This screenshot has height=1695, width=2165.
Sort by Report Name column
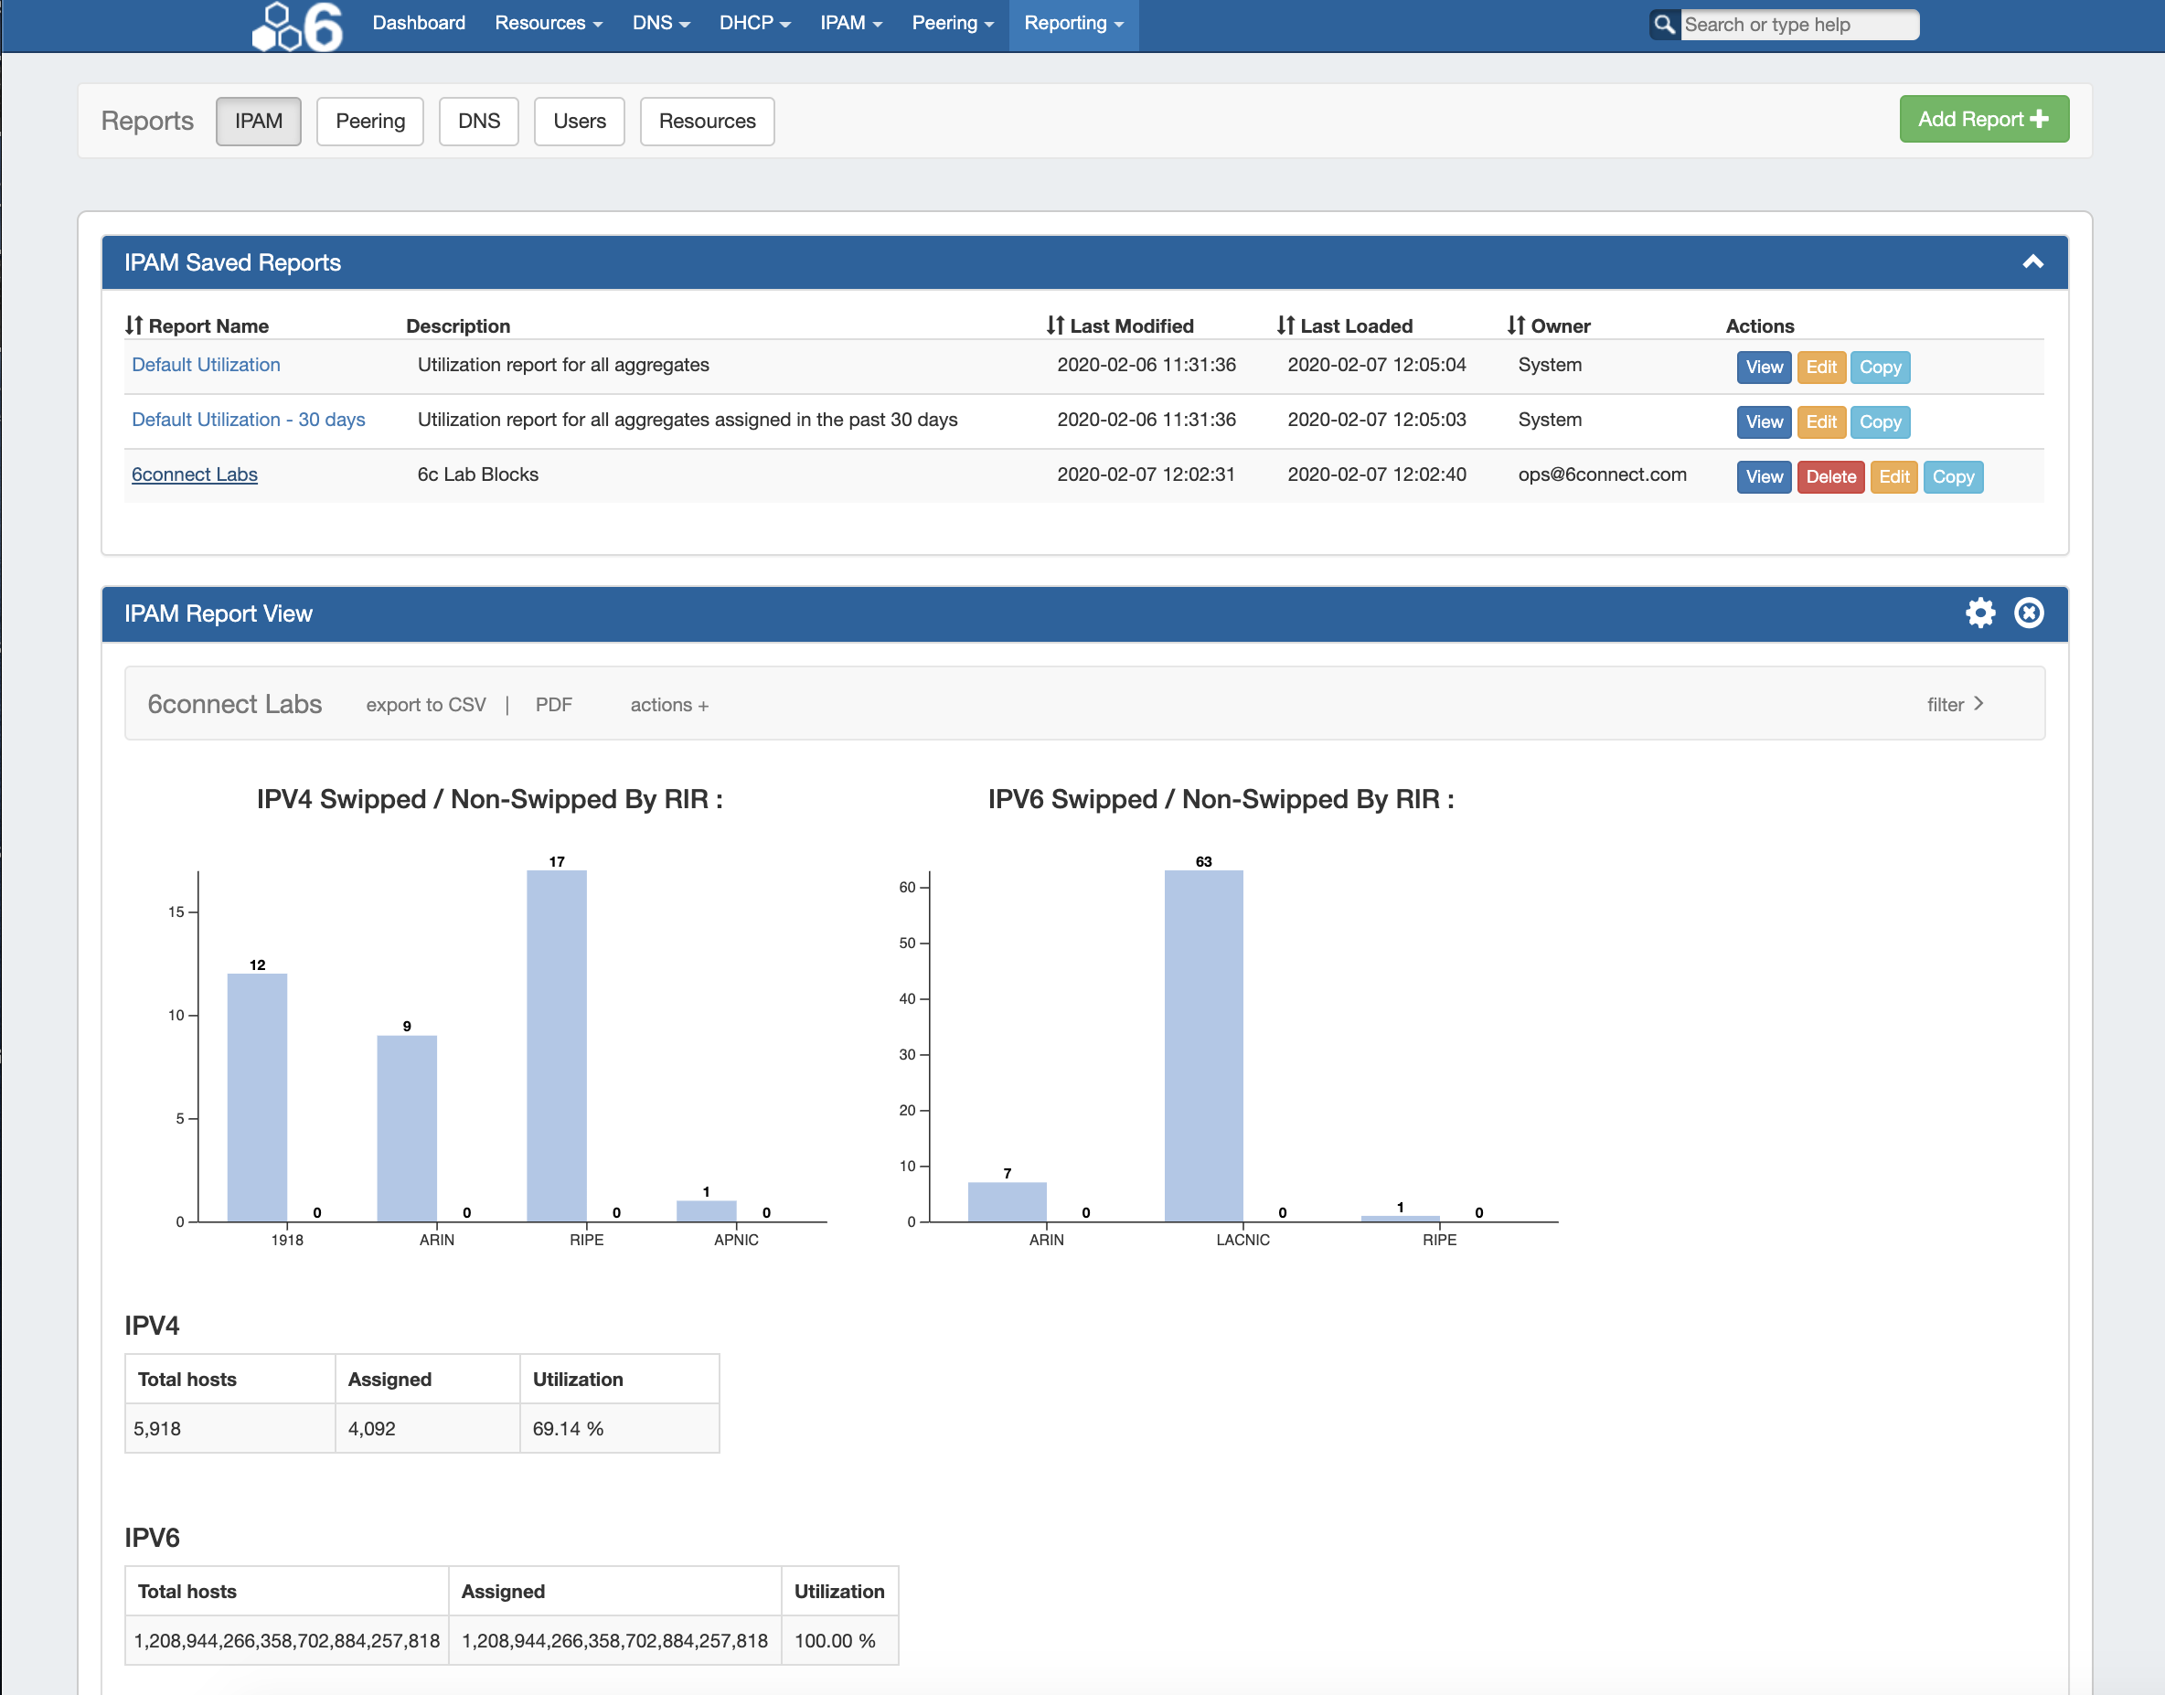tap(197, 325)
